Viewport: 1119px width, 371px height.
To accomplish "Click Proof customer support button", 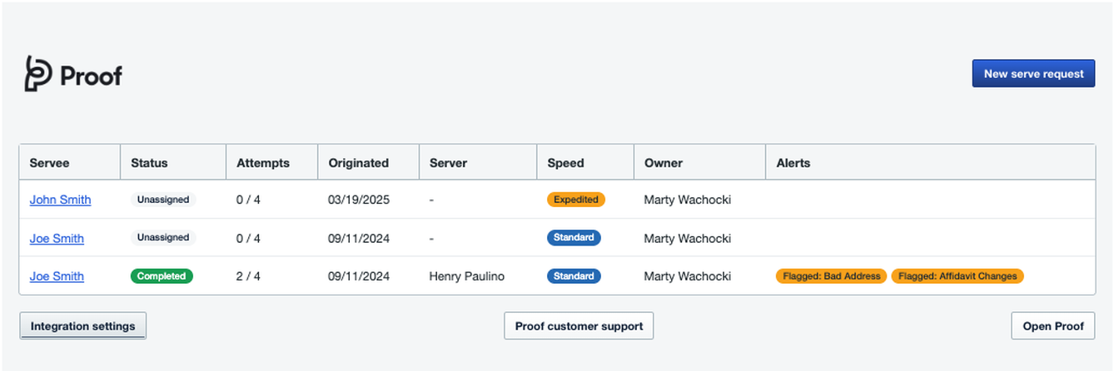I will (579, 326).
